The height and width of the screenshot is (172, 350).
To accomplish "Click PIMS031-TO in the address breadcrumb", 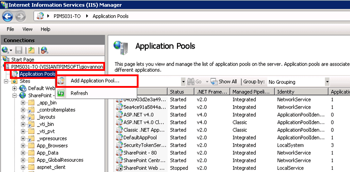I will click(67, 16).
